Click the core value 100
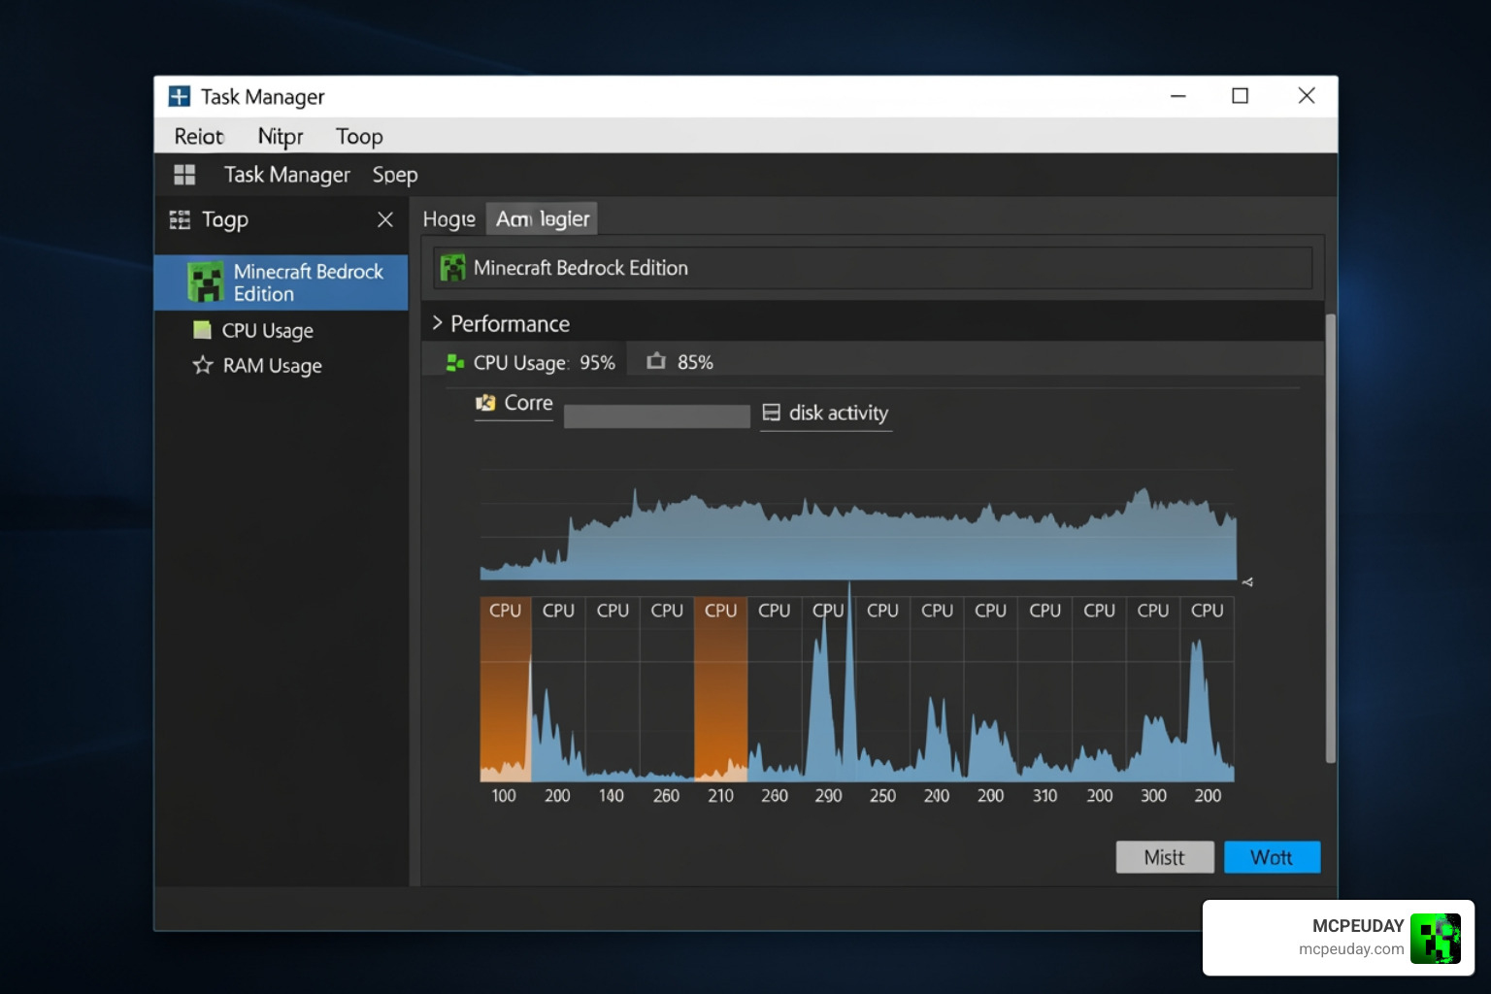Image resolution: width=1491 pixels, height=994 pixels. (504, 796)
